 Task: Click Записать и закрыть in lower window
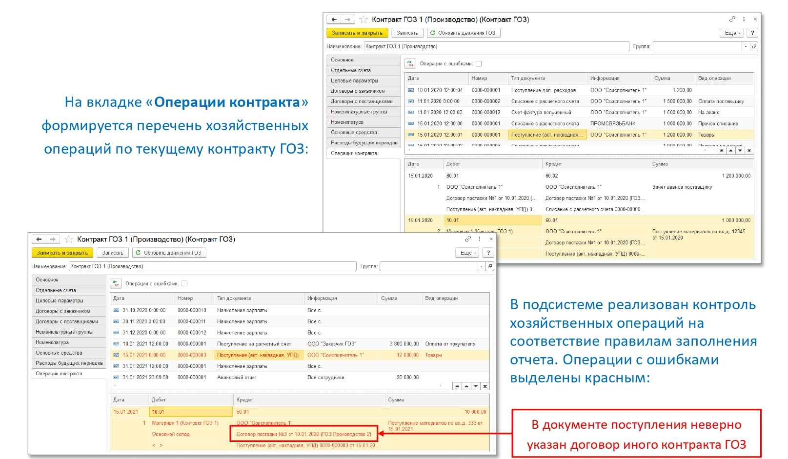click(x=62, y=253)
